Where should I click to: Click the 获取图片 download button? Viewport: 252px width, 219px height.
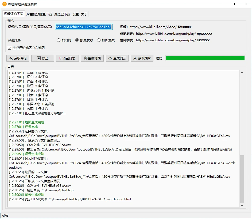coord(142,58)
